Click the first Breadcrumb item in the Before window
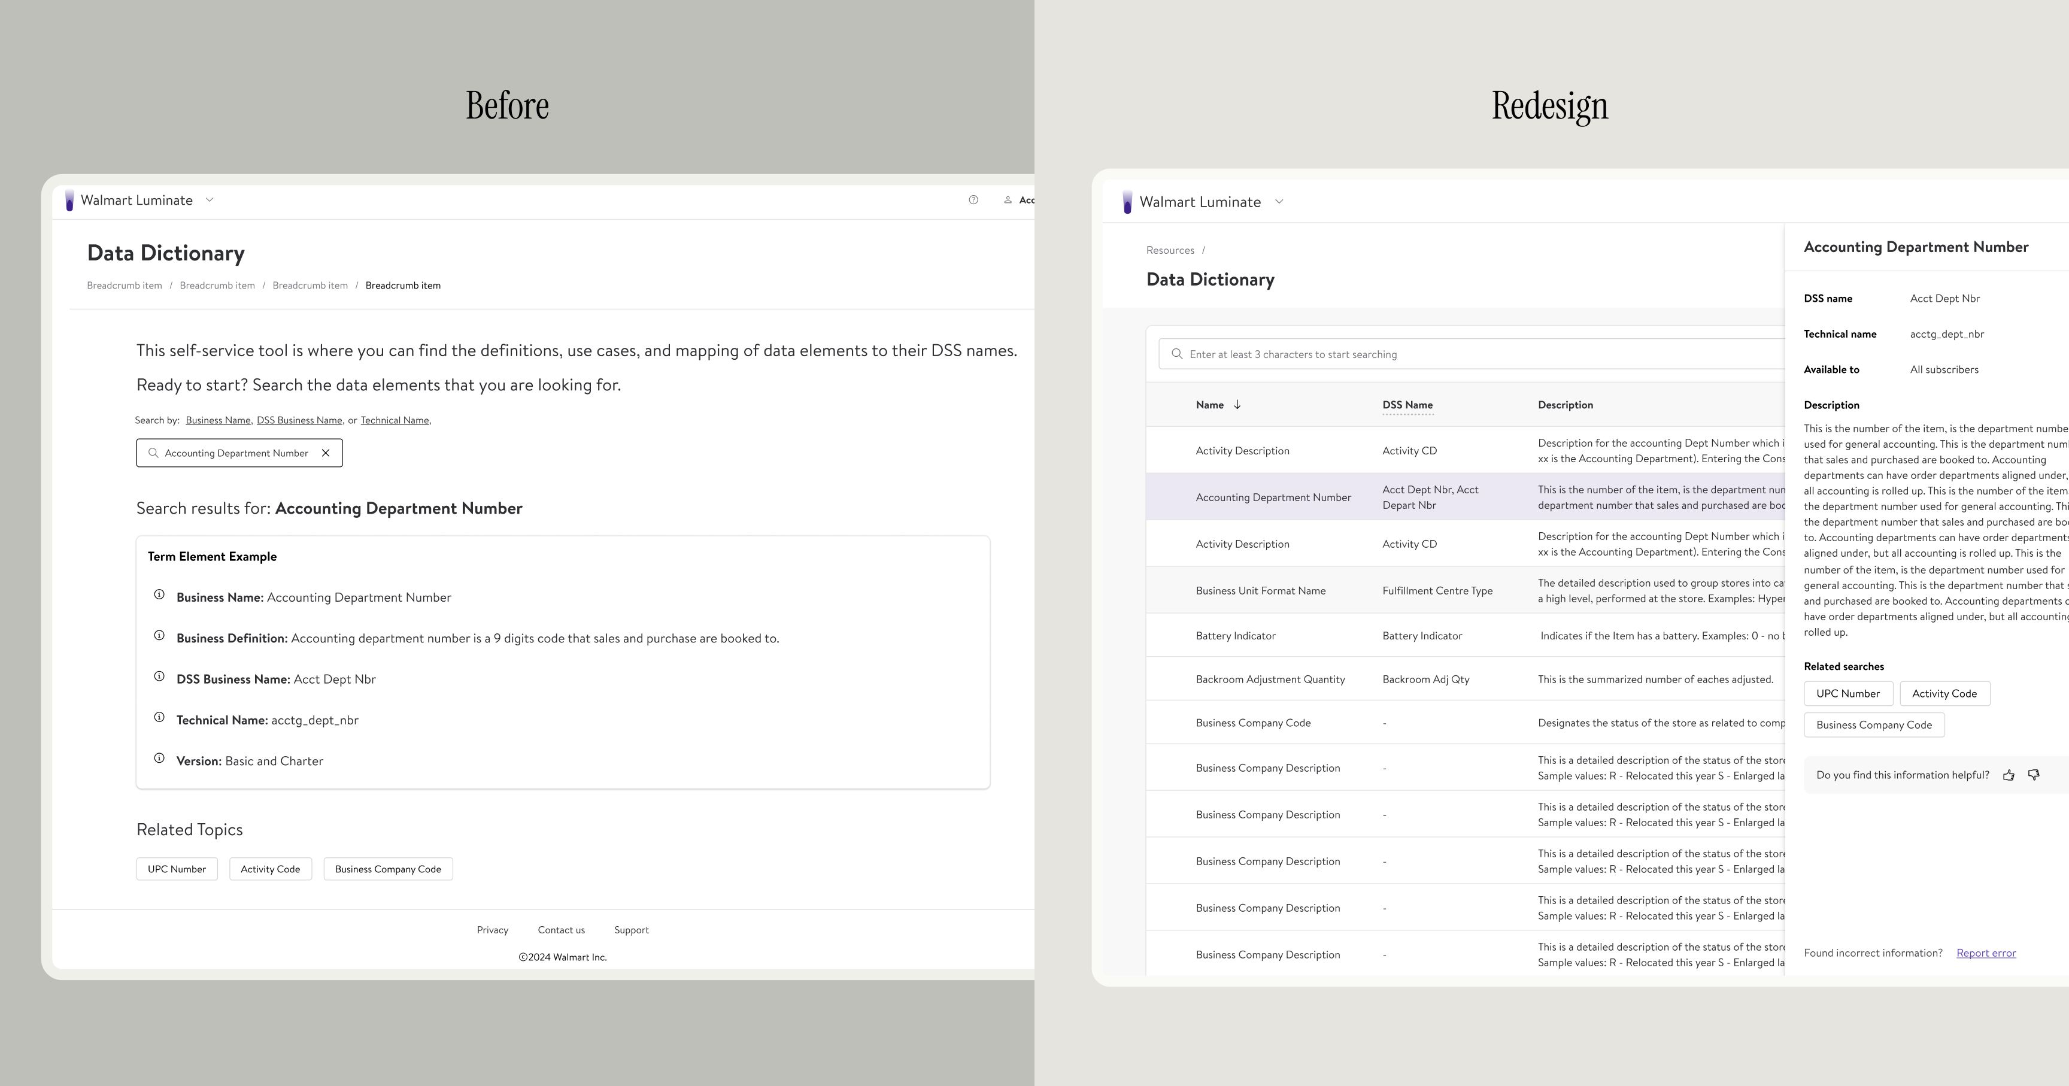The image size is (2069, 1086). [x=125, y=285]
